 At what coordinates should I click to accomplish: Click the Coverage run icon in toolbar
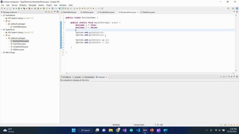24,9
